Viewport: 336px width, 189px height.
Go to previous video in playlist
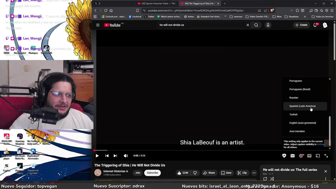point(107,156)
